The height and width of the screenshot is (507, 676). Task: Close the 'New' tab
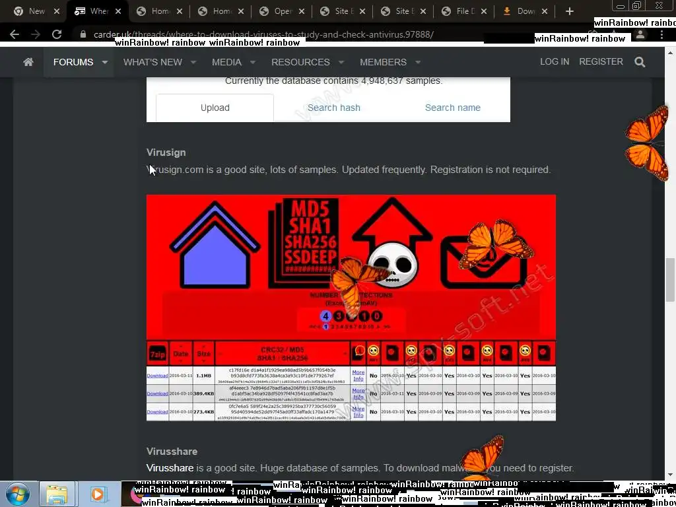point(57,11)
